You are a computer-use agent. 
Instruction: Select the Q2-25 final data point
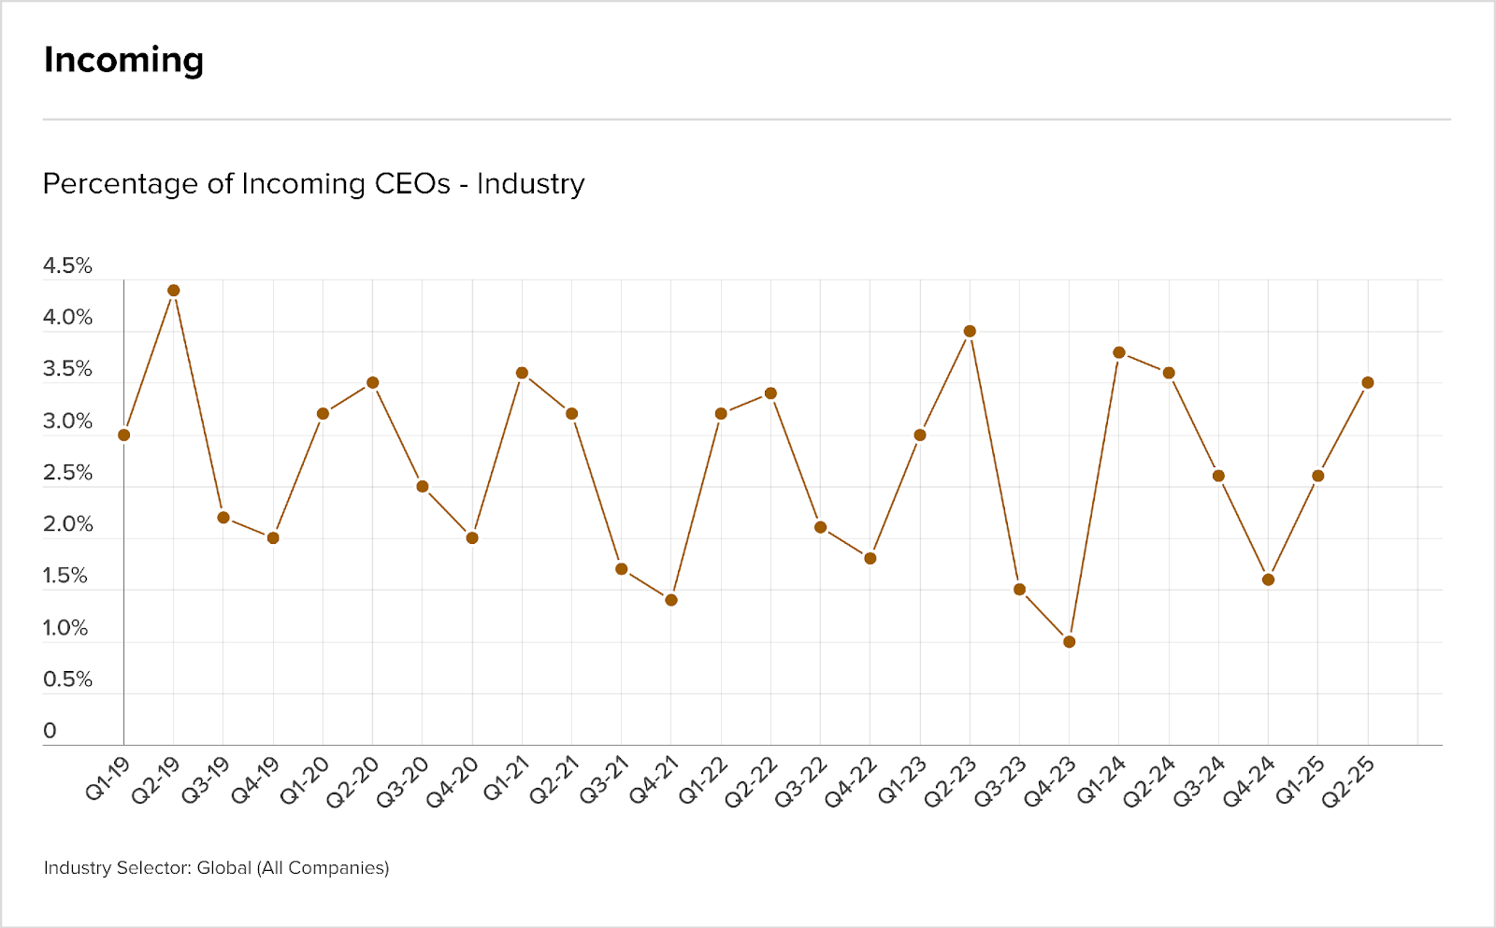tap(1368, 382)
